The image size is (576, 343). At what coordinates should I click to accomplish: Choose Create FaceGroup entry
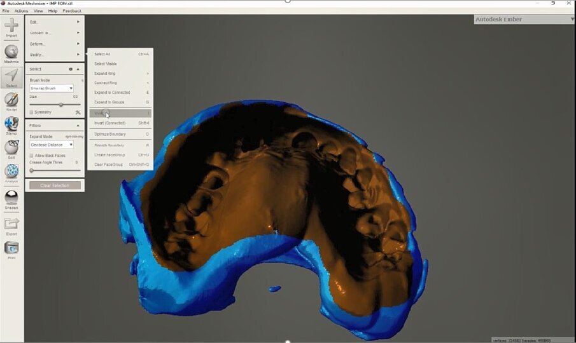coord(120,155)
